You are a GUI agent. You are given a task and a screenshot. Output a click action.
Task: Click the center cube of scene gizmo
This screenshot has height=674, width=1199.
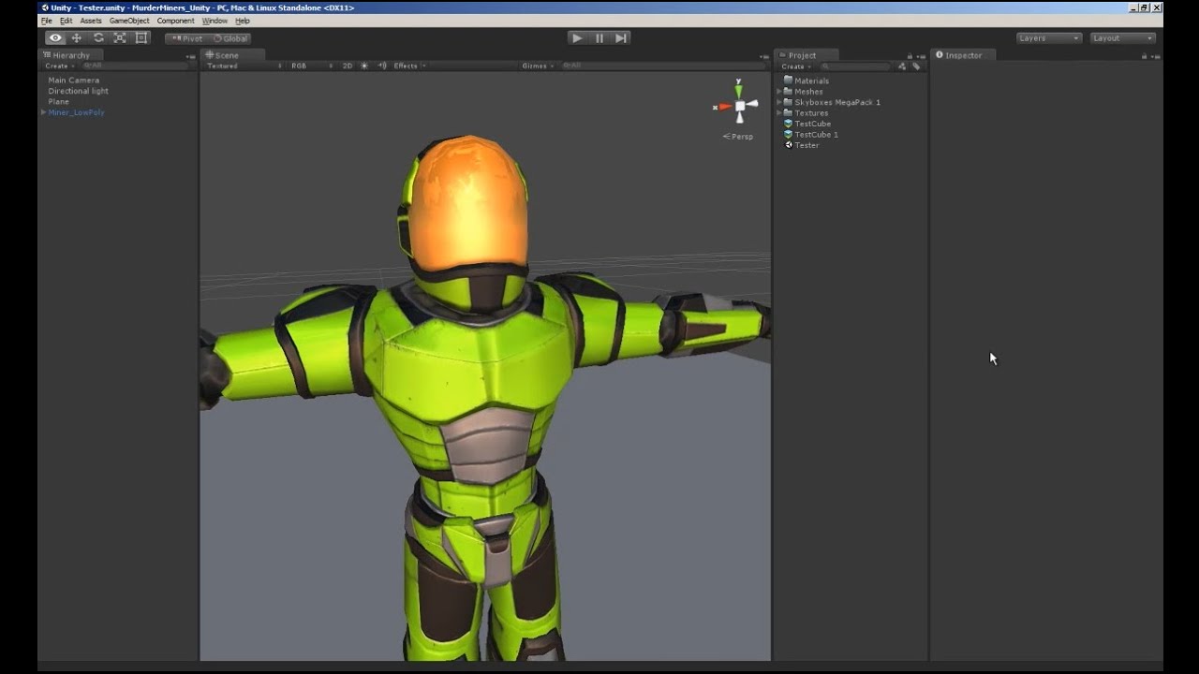740,107
